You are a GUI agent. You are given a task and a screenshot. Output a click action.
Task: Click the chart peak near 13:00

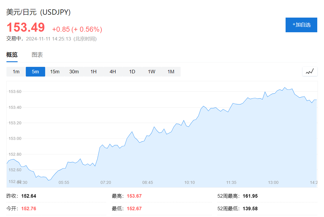tap(284, 87)
